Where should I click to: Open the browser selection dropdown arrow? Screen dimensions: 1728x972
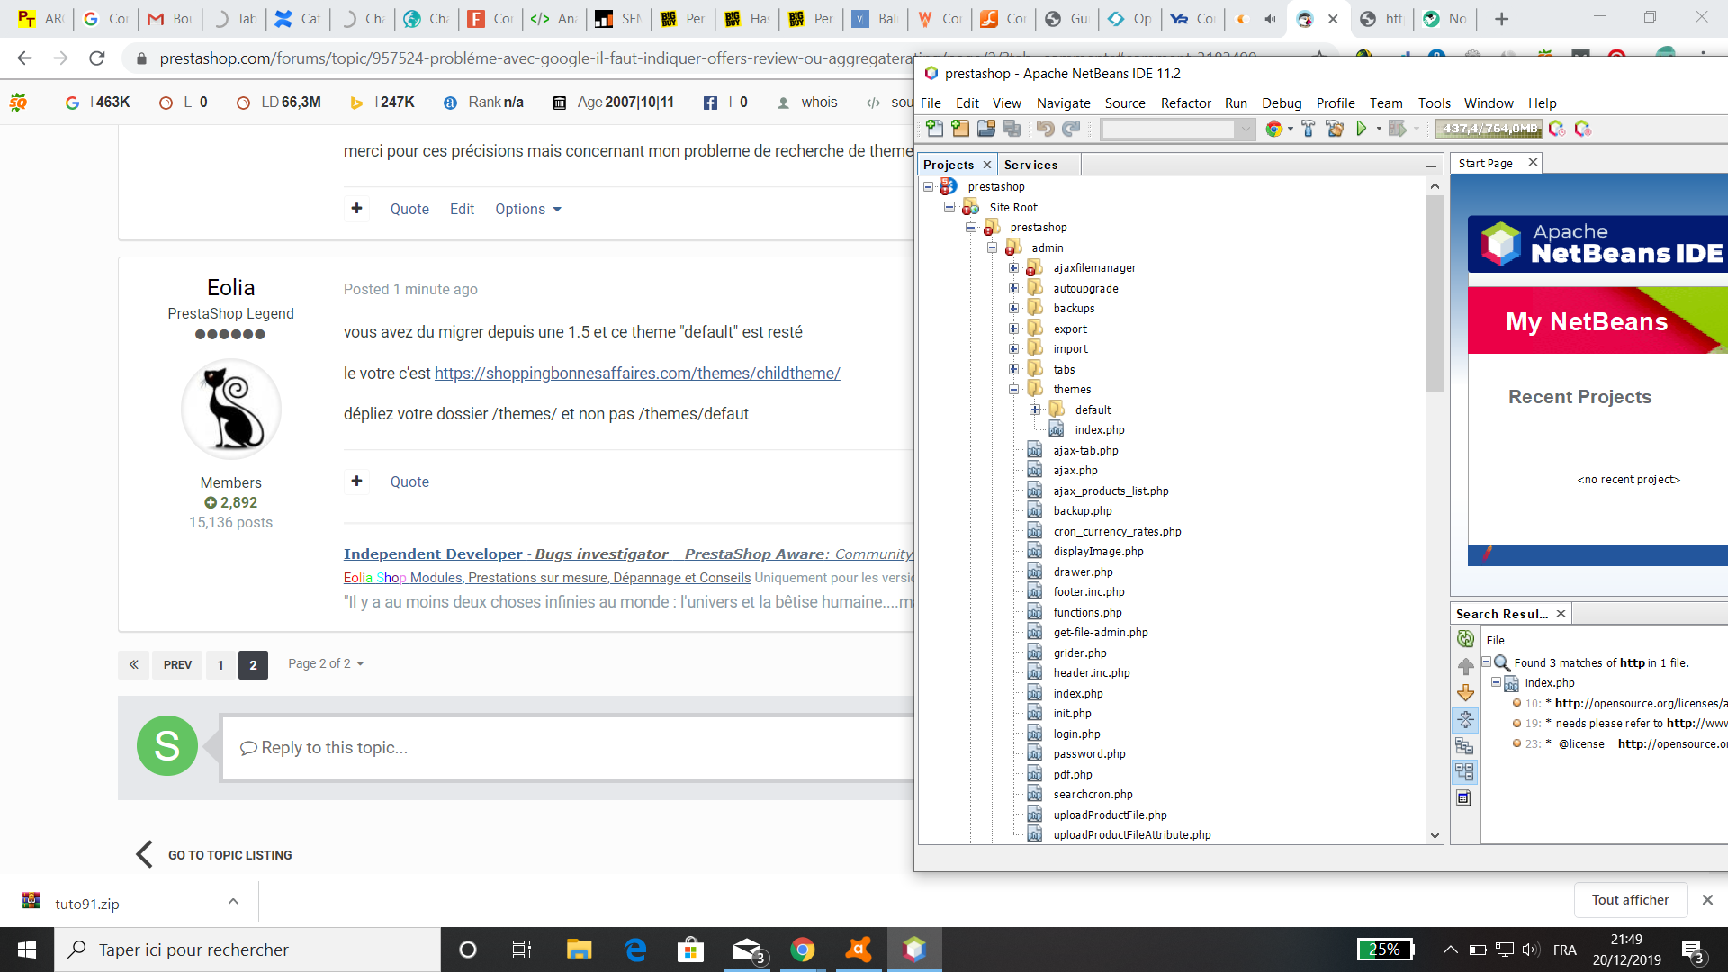[x=1291, y=130]
